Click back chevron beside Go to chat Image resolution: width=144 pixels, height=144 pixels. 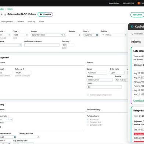132,34
